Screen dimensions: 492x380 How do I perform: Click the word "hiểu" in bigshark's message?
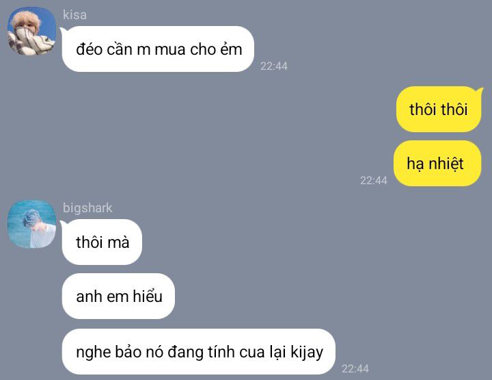tap(148, 296)
